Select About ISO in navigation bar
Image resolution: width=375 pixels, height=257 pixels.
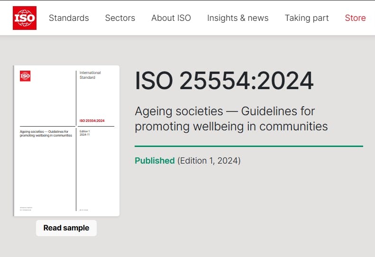(171, 18)
